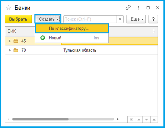Move one record up in the list
Viewport: 165px width, 128px height.
[x=139, y=120]
